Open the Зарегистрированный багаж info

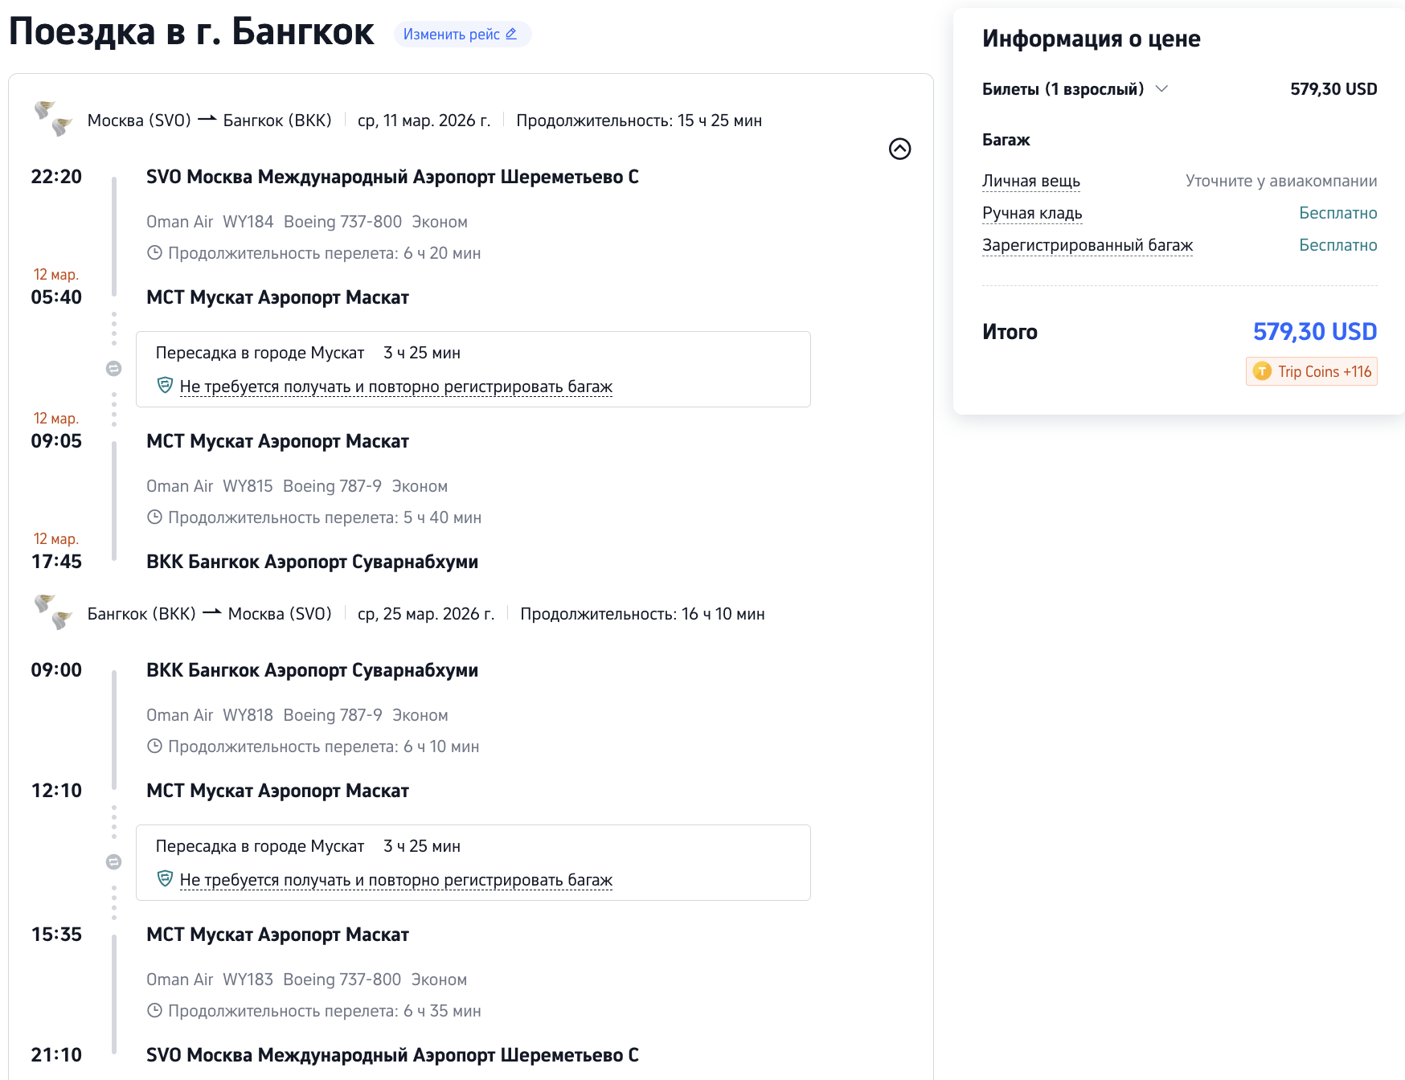(1087, 245)
